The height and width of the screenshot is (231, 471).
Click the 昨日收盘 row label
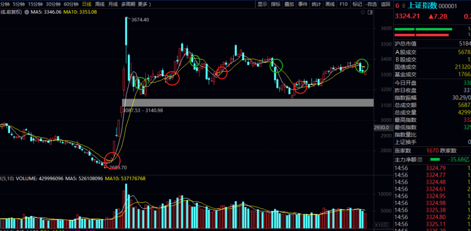click(406, 90)
